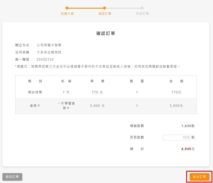Click the 金額 column header
The height and width of the screenshot is (183, 213).
176,81
